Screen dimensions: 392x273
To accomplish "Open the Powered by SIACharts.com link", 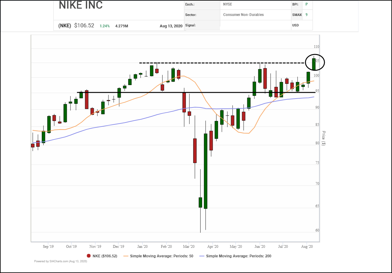I will tap(61, 261).
